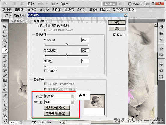Select the Dodge tool
This screenshot has width=166, height=125.
point(5,90)
